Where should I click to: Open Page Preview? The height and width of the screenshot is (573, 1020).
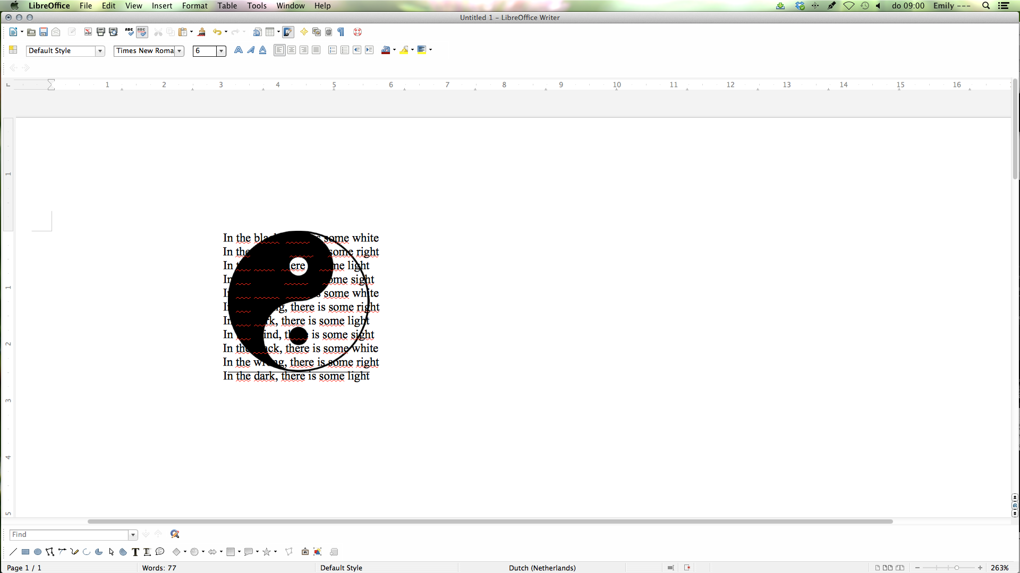tap(113, 32)
